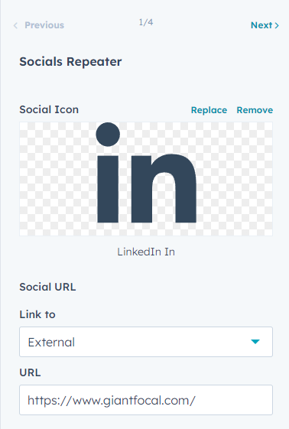This screenshot has width=289, height=429.
Task: Click the right chevron beside Next
Action: (x=277, y=25)
